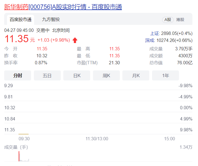Click the 最高 value 11.35

point(115,49)
